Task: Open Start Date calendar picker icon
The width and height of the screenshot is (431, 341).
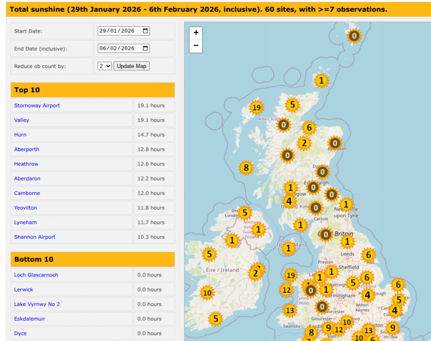Action: click(x=145, y=31)
